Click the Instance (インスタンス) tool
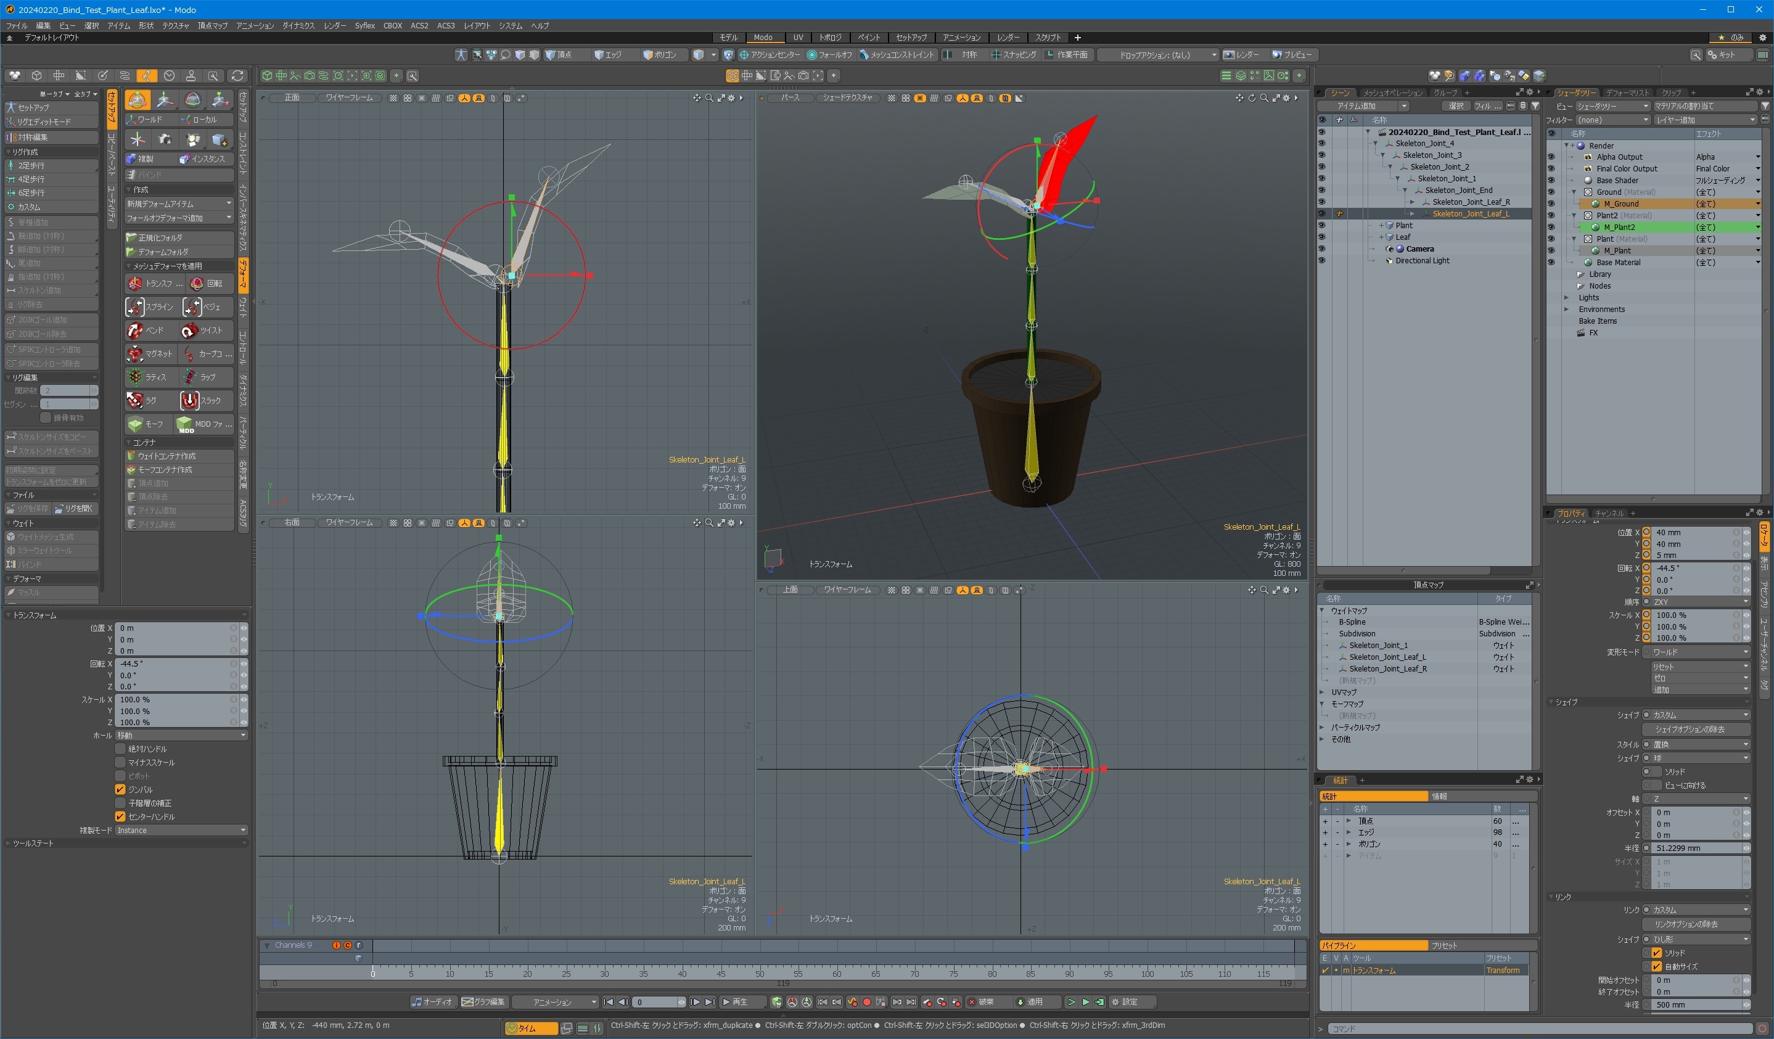 [x=205, y=159]
